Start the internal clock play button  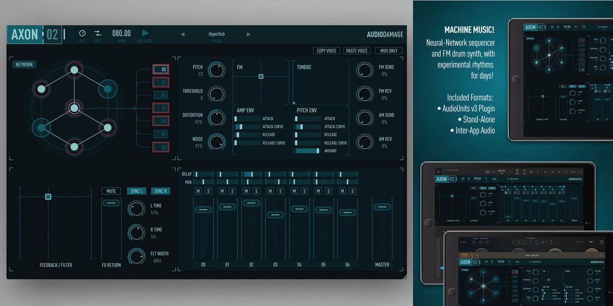point(146,33)
